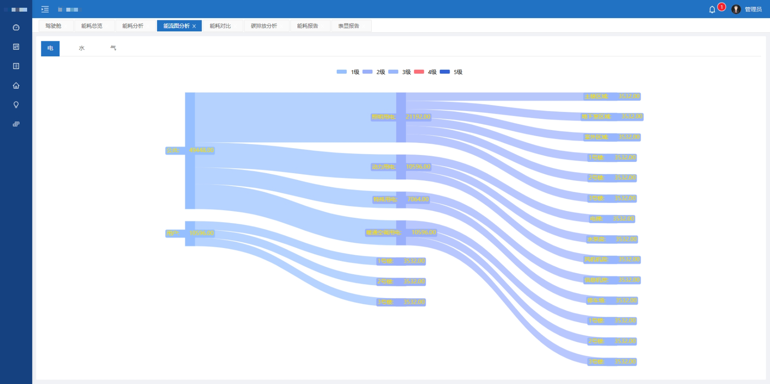Switch to the 能耗对比 tab
This screenshot has width=770, height=384.
click(220, 26)
